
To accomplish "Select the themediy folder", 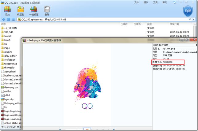I will coord(8,68).
